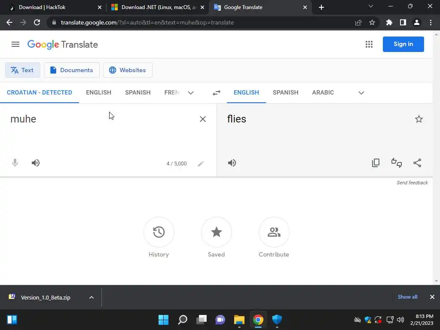Choose English as source language
Viewport: 440px width, 330px height.
[x=98, y=93]
